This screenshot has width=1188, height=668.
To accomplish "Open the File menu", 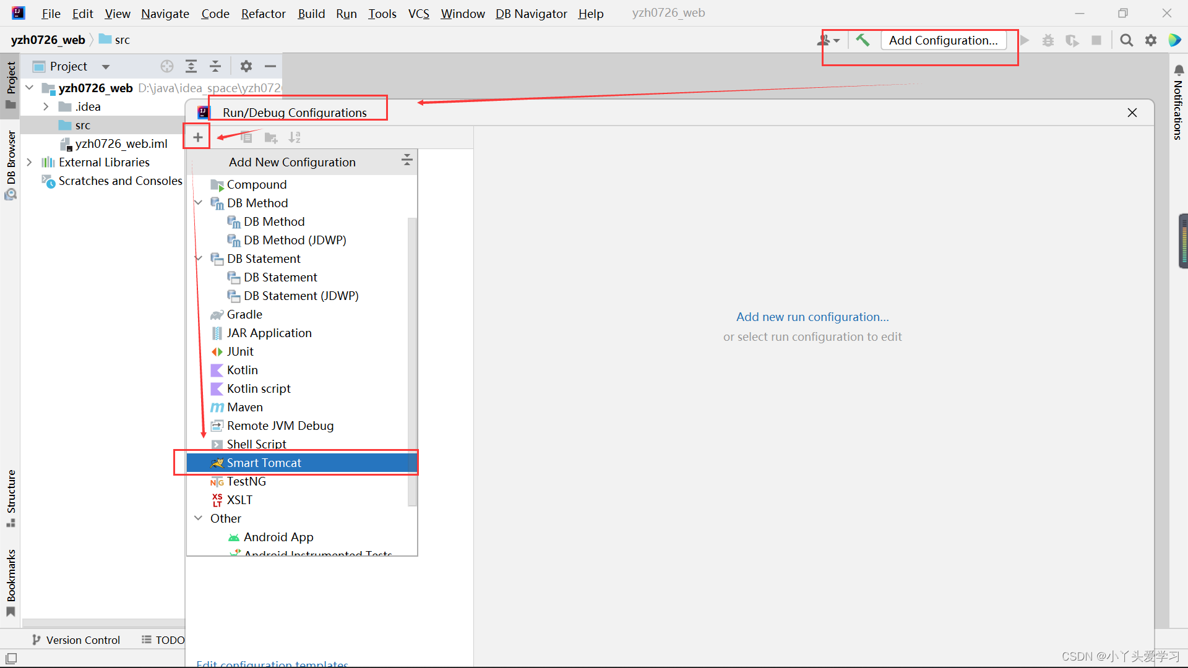I will [x=51, y=14].
